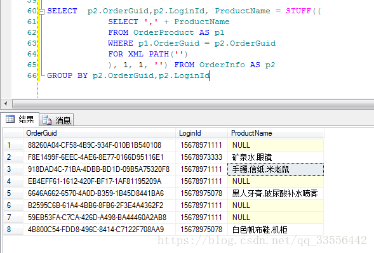Click the editor horizontal scrollbar track
This screenshot has height=253, width=374.
coord(193,103)
